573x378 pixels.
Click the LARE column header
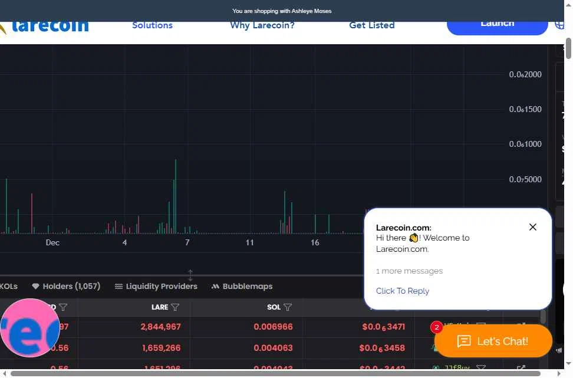click(160, 307)
